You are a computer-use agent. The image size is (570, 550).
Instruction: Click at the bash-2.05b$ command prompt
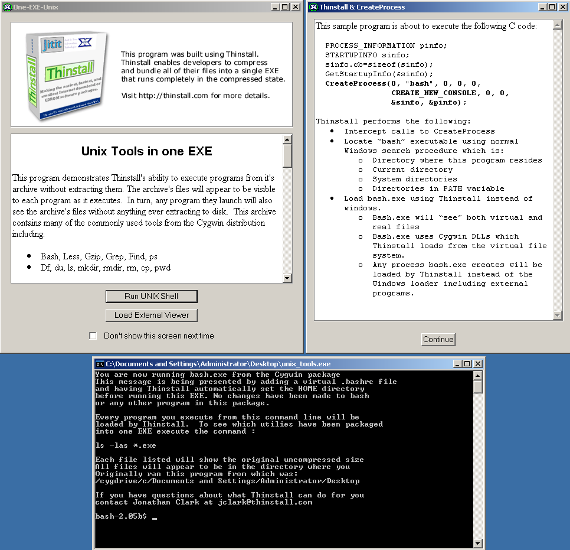point(155,517)
